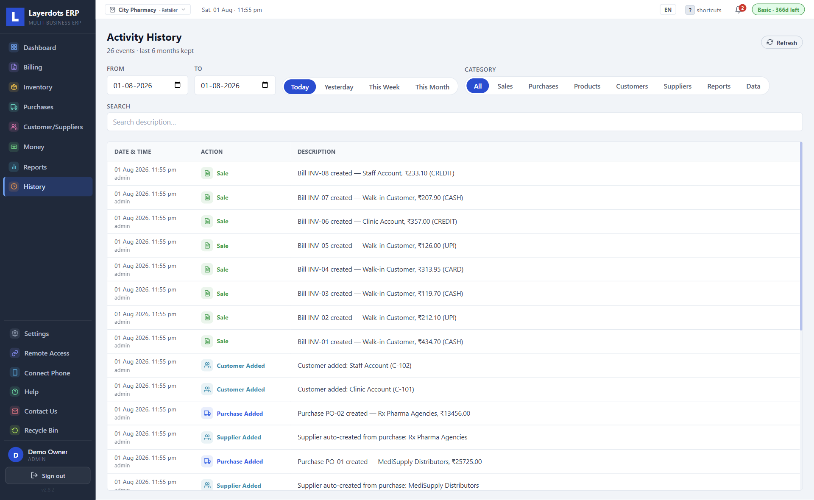Image resolution: width=814 pixels, height=500 pixels.
Task: Filter category to All
Action: (x=478, y=86)
